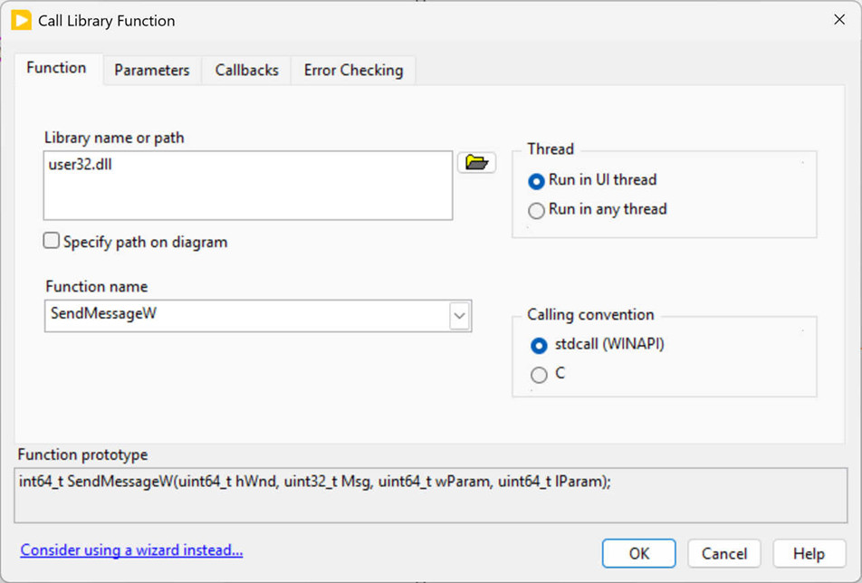Viewport: 862px width, 583px height.
Task: Click "Consider using a wizard instead" link
Action: pos(131,550)
